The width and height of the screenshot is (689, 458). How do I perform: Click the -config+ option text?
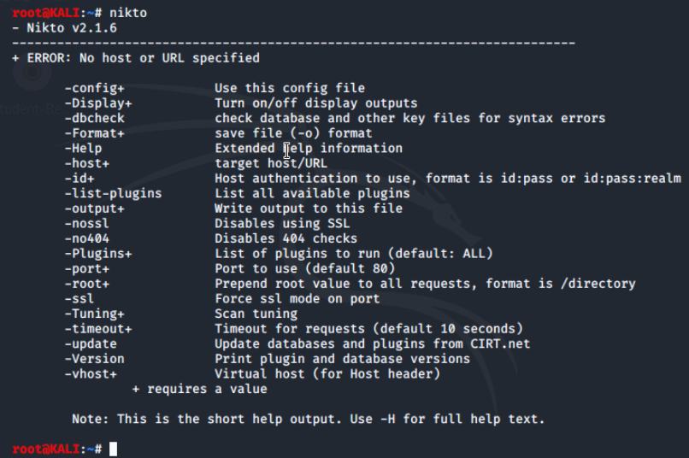95,88
